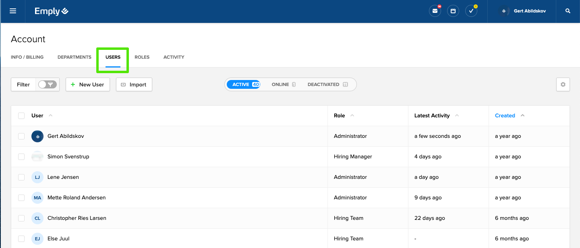
Task: Open the tasks checkmark icon
Action: (x=471, y=11)
